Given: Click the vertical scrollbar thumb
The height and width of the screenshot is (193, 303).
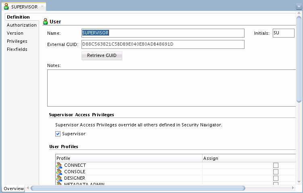Looking at the screenshot, I should pyautogui.click(x=299, y=59).
